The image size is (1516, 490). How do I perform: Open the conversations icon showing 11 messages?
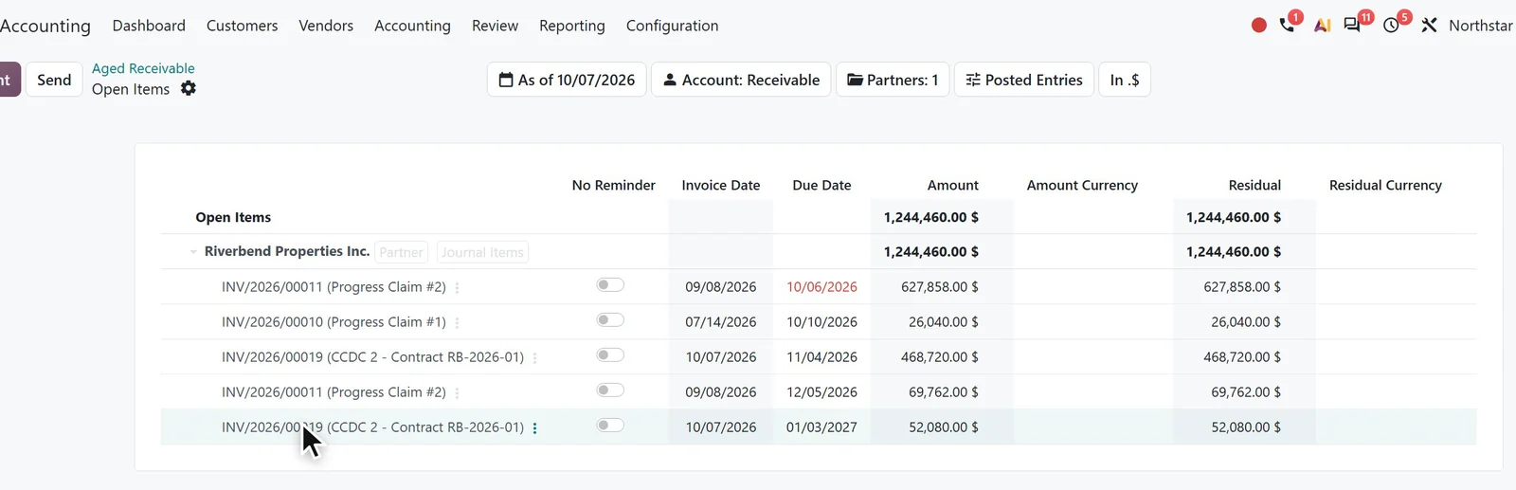tap(1352, 26)
